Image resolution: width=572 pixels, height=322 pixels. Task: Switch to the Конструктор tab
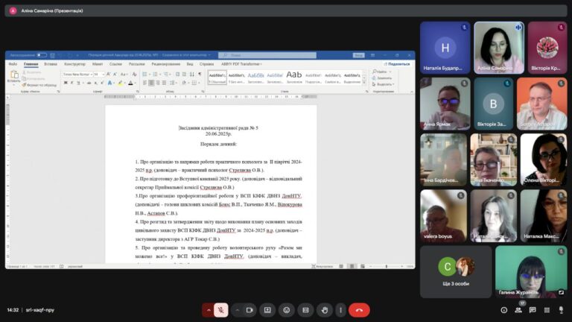click(x=74, y=64)
